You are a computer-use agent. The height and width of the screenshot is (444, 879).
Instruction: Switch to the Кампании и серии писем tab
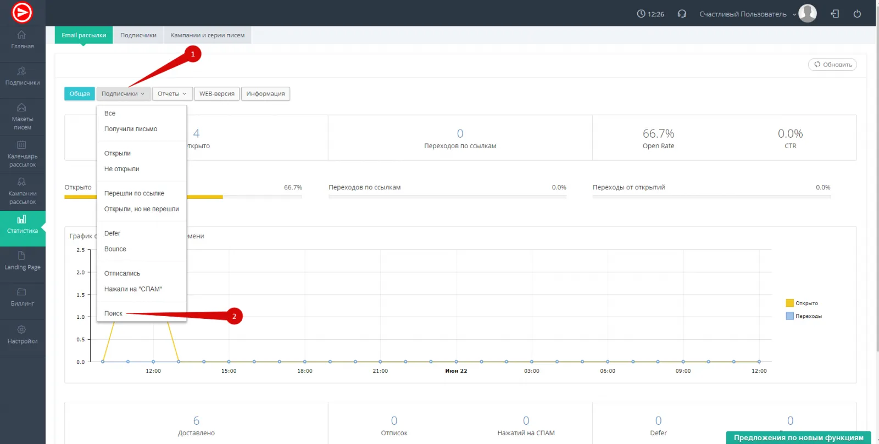pos(208,35)
